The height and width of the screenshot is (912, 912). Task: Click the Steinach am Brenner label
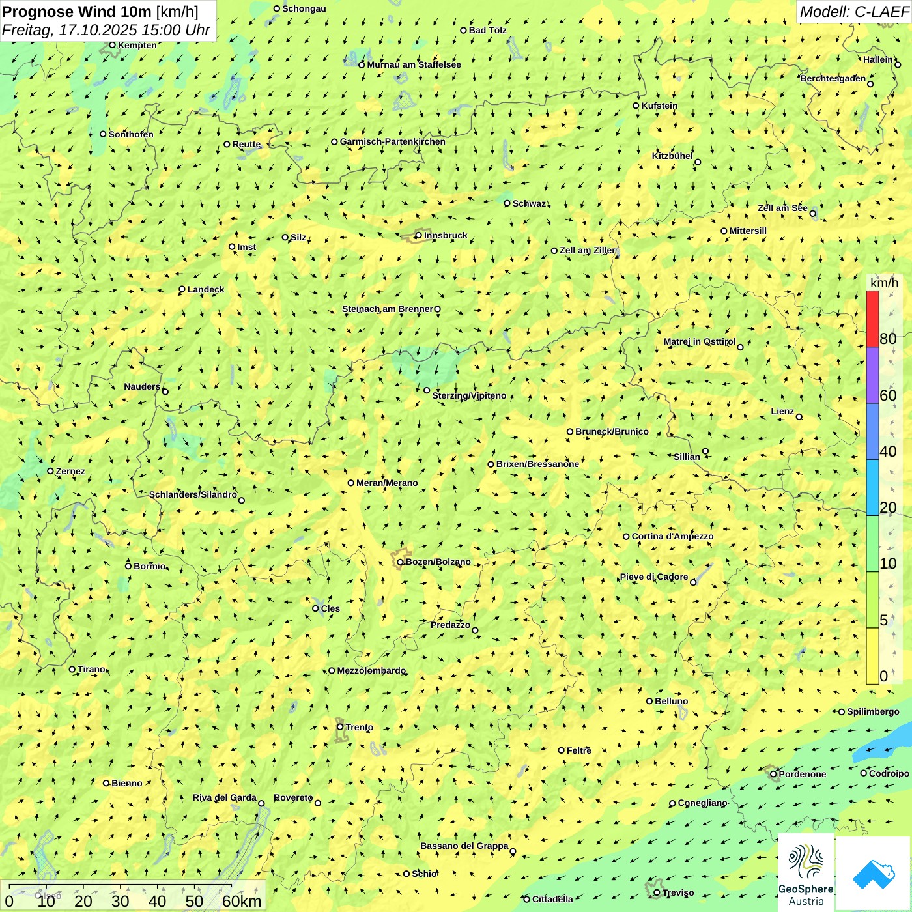387,309
